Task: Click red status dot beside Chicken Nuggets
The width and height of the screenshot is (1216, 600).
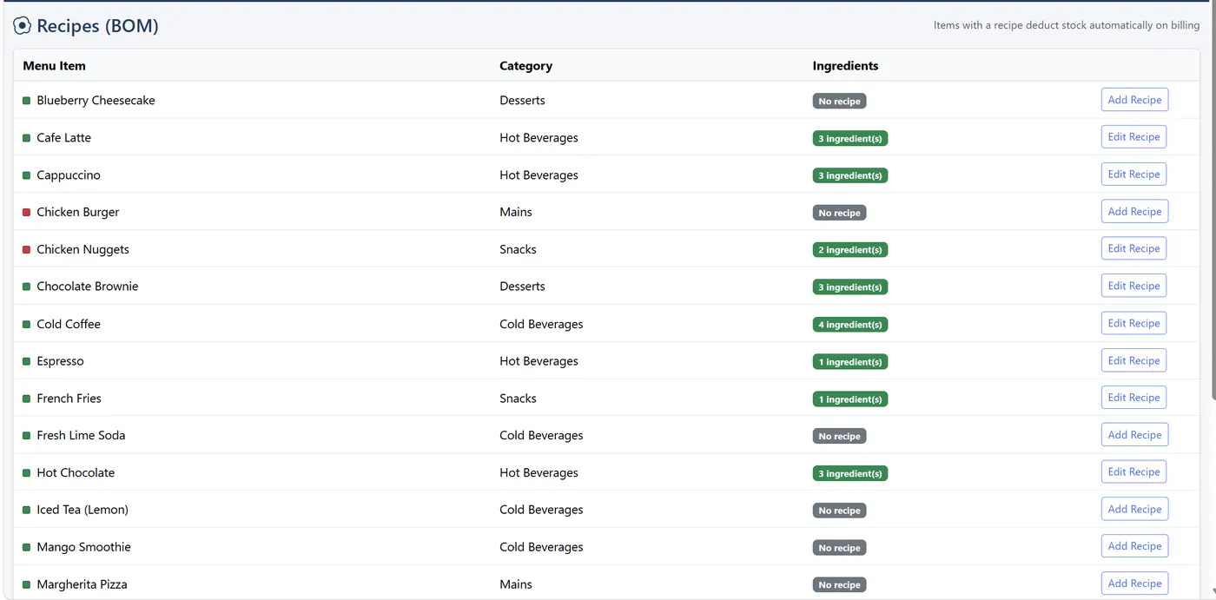Action: 26,250
